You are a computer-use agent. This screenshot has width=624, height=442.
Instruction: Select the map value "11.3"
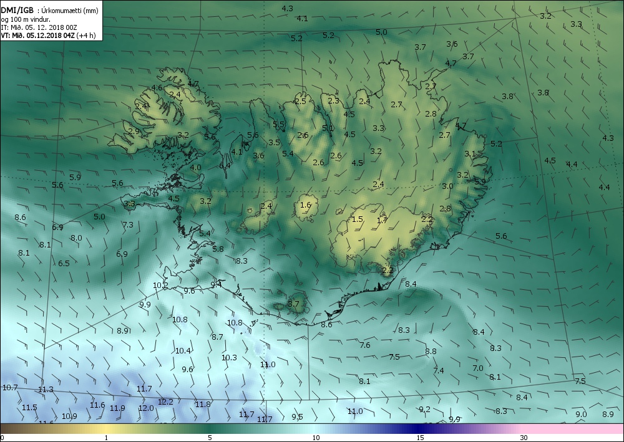tap(46, 390)
